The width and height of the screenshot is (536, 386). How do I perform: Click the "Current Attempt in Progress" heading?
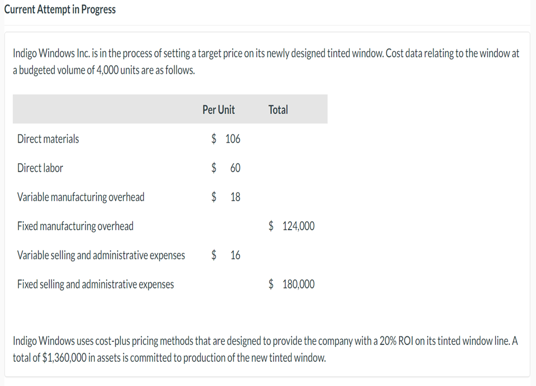point(60,9)
